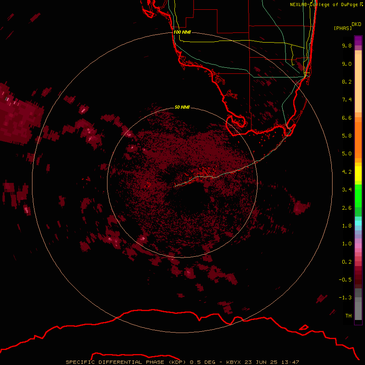Viewport: 365px width, 365px height.
Task: Click the 2.6 scale label
Action: coord(347,208)
